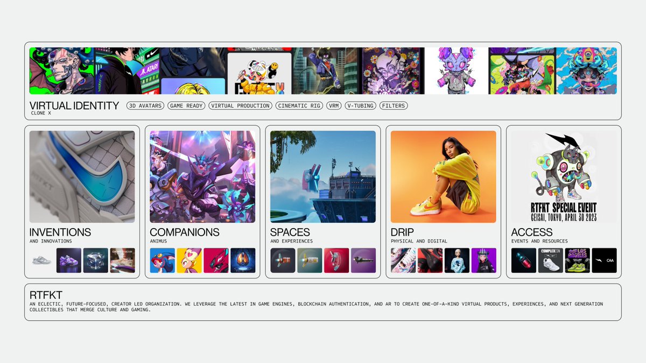The width and height of the screenshot is (646, 363).
Task: Click the CLONE X subtitle
Action: (42, 113)
